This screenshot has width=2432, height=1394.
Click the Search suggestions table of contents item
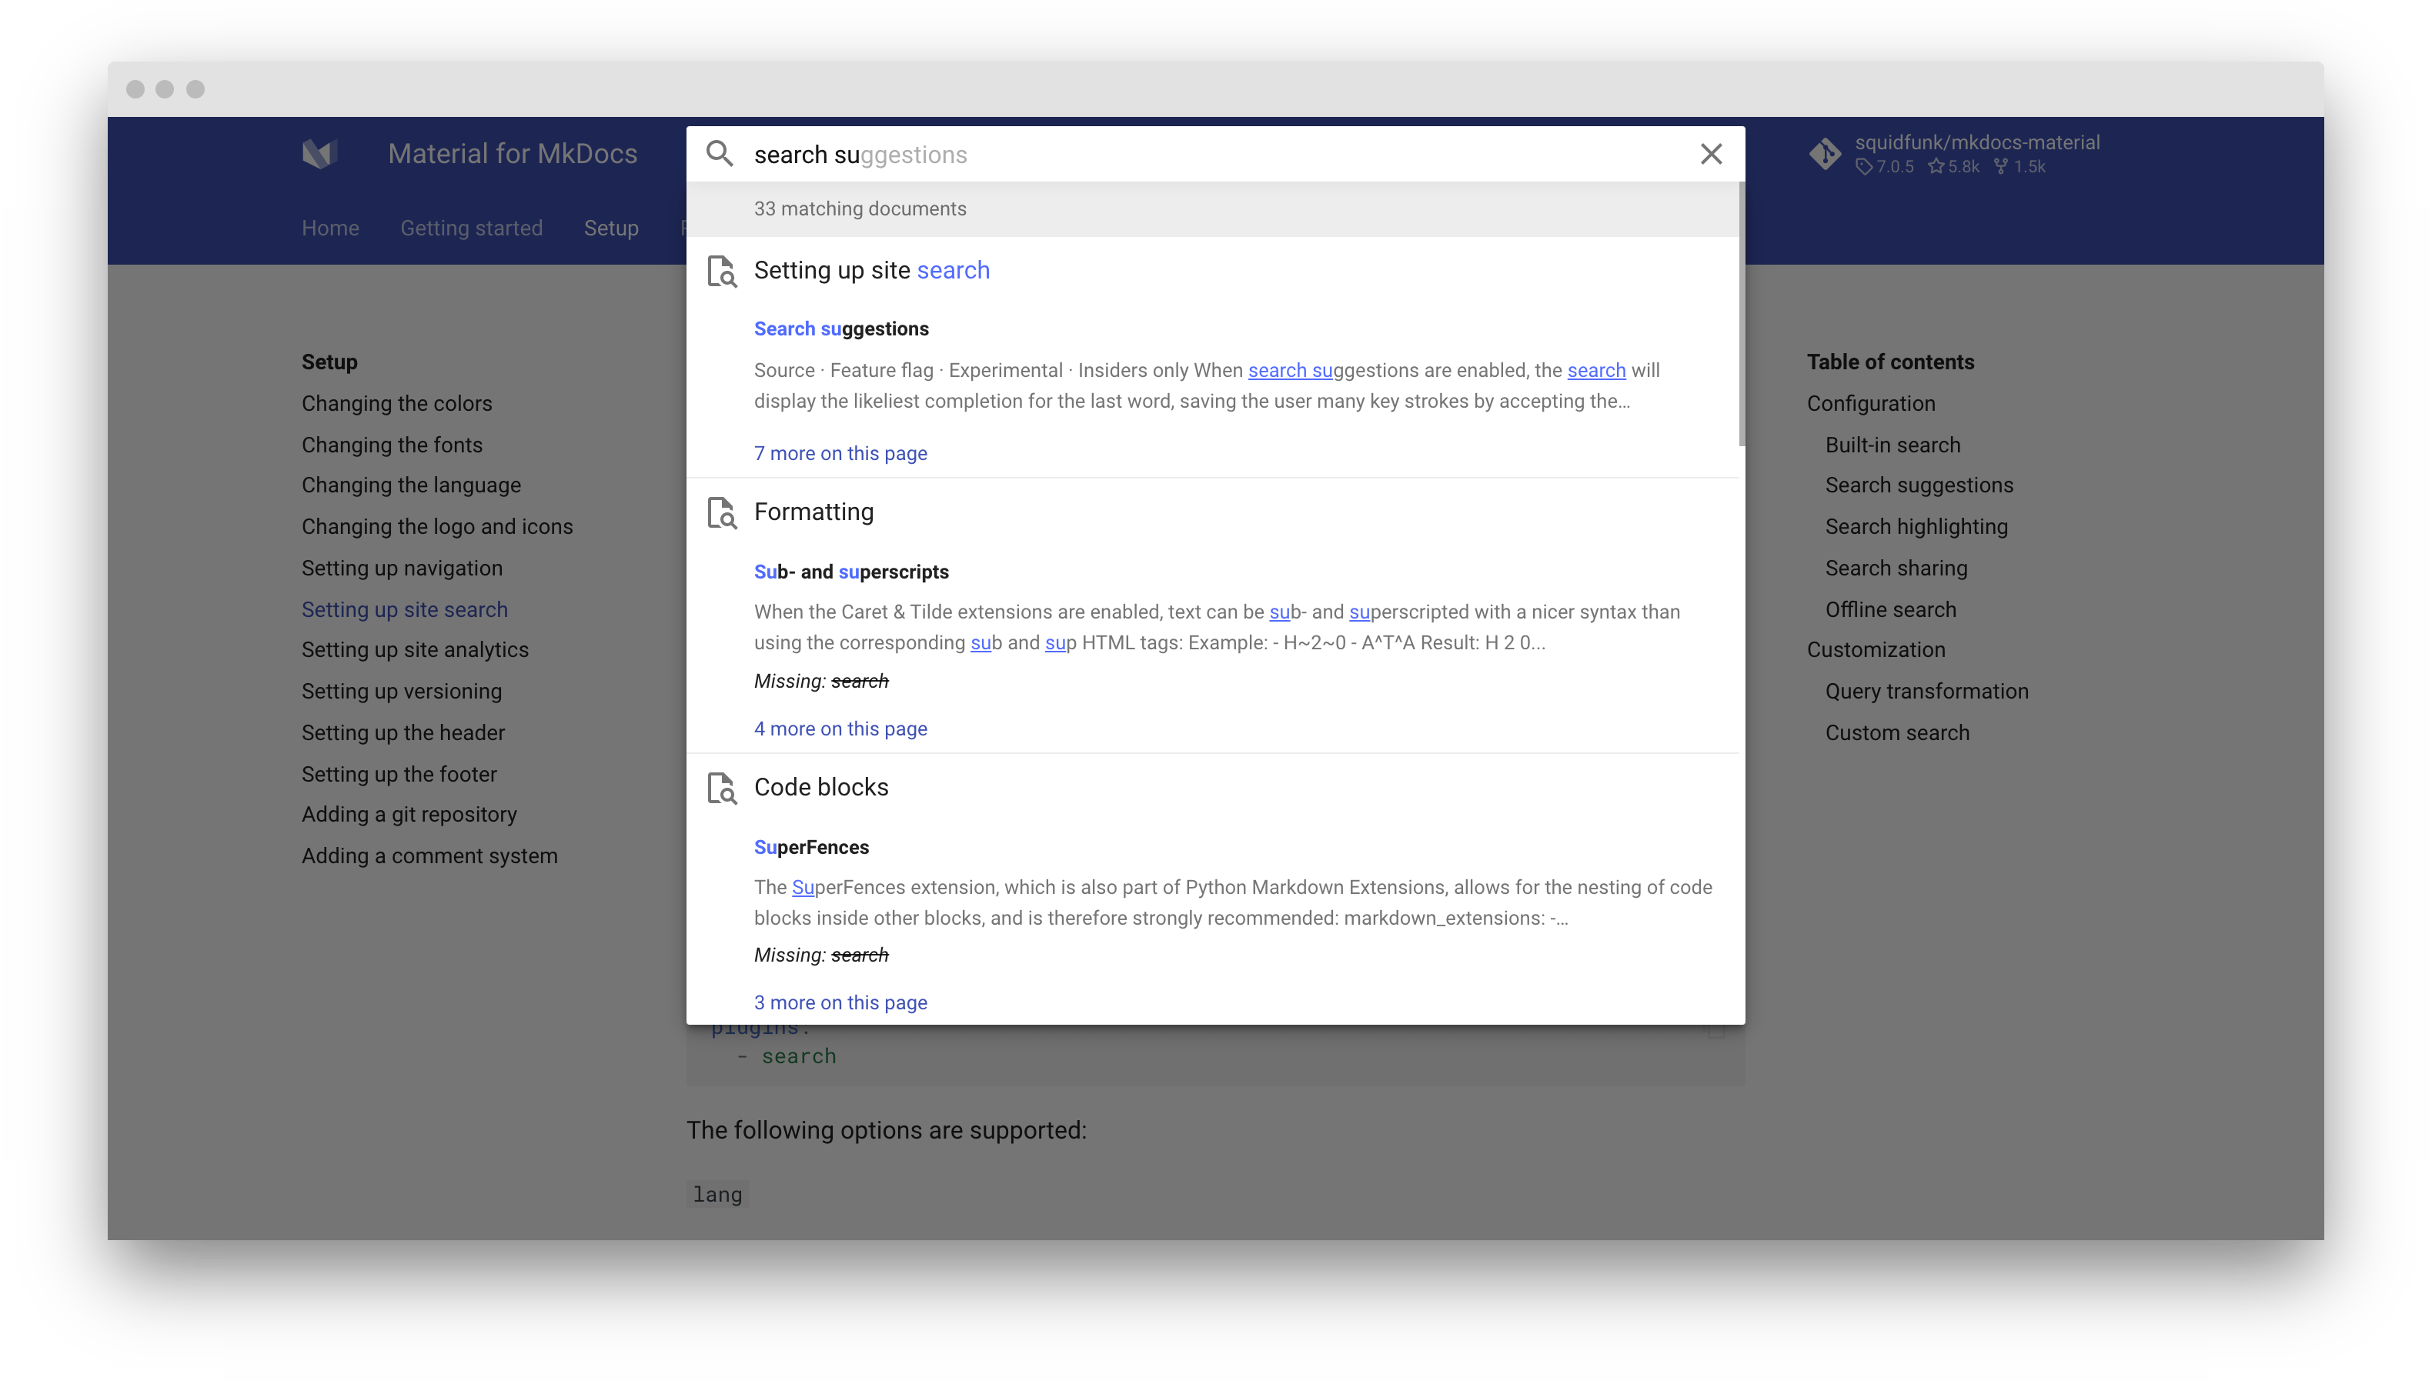tap(1919, 485)
